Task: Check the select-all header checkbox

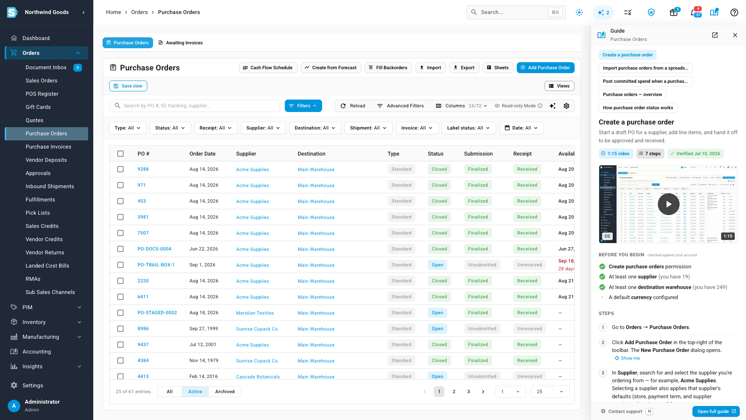Action: coord(120,154)
